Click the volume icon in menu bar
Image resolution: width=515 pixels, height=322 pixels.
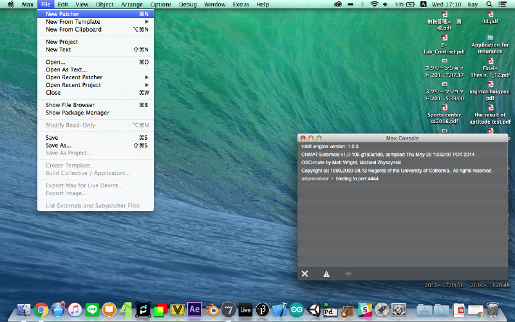pyautogui.click(x=385, y=5)
